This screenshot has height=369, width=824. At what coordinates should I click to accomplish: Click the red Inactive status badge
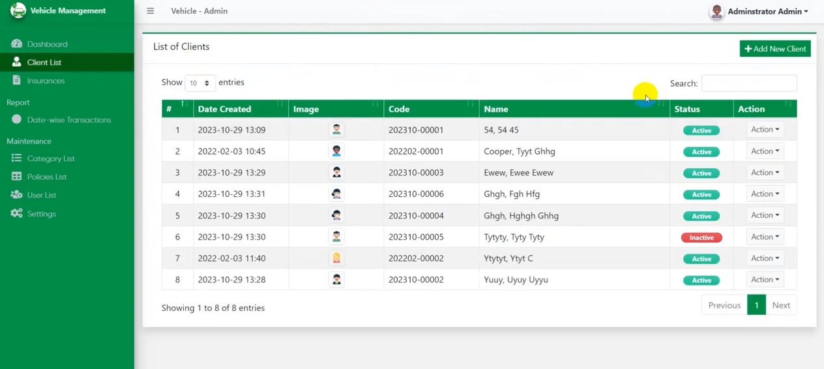(701, 237)
